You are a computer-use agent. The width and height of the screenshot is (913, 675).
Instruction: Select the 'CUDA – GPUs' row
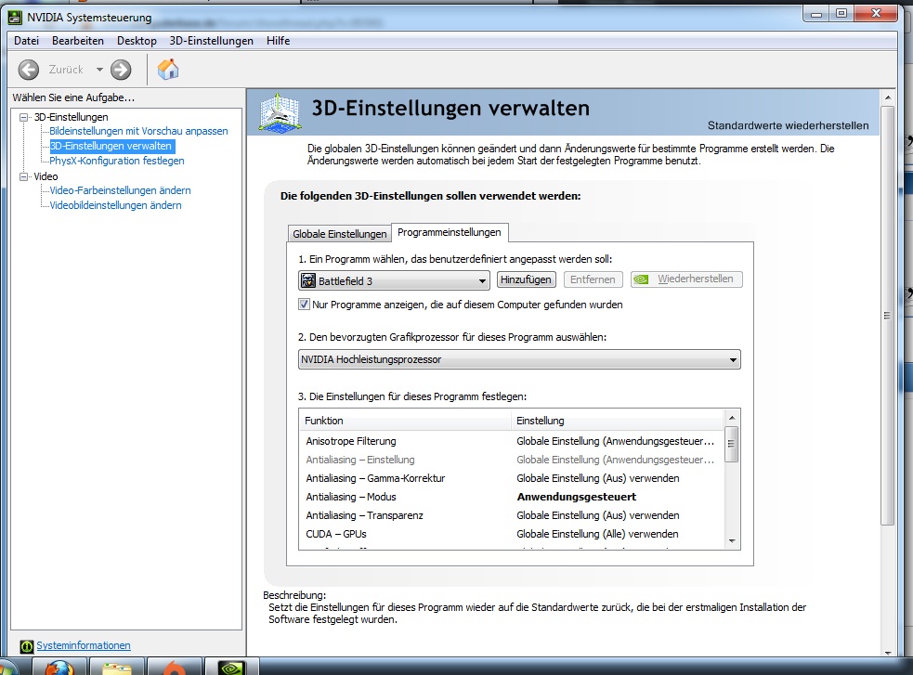[x=511, y=534]
